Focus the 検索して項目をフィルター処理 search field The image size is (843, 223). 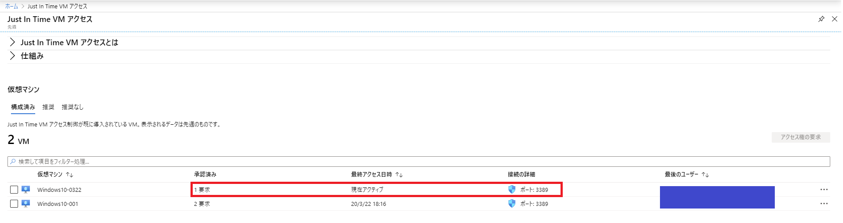click(x=419, y=162)
